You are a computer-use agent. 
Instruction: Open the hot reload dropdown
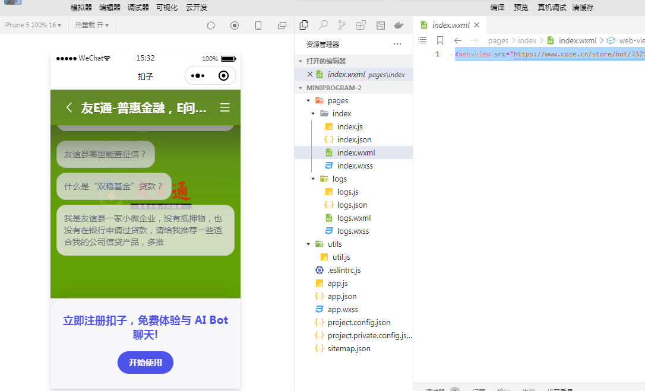point(91,25)
